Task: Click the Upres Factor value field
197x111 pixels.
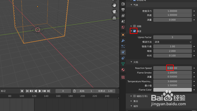Action: click(x=173, y=37)
